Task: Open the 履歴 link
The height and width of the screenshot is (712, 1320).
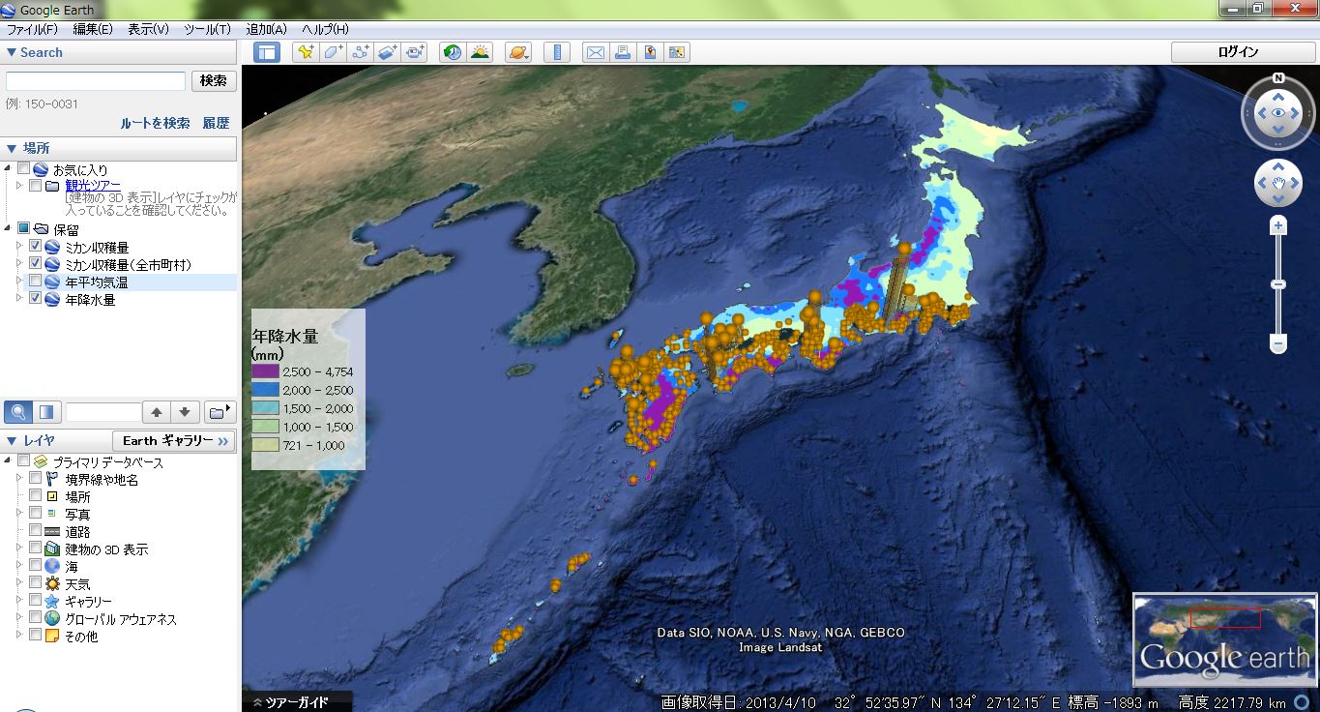Action: (216, 123)
